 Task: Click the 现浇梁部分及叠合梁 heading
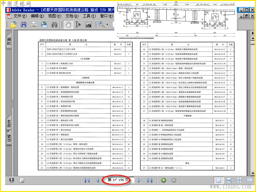tap(85, 83)
